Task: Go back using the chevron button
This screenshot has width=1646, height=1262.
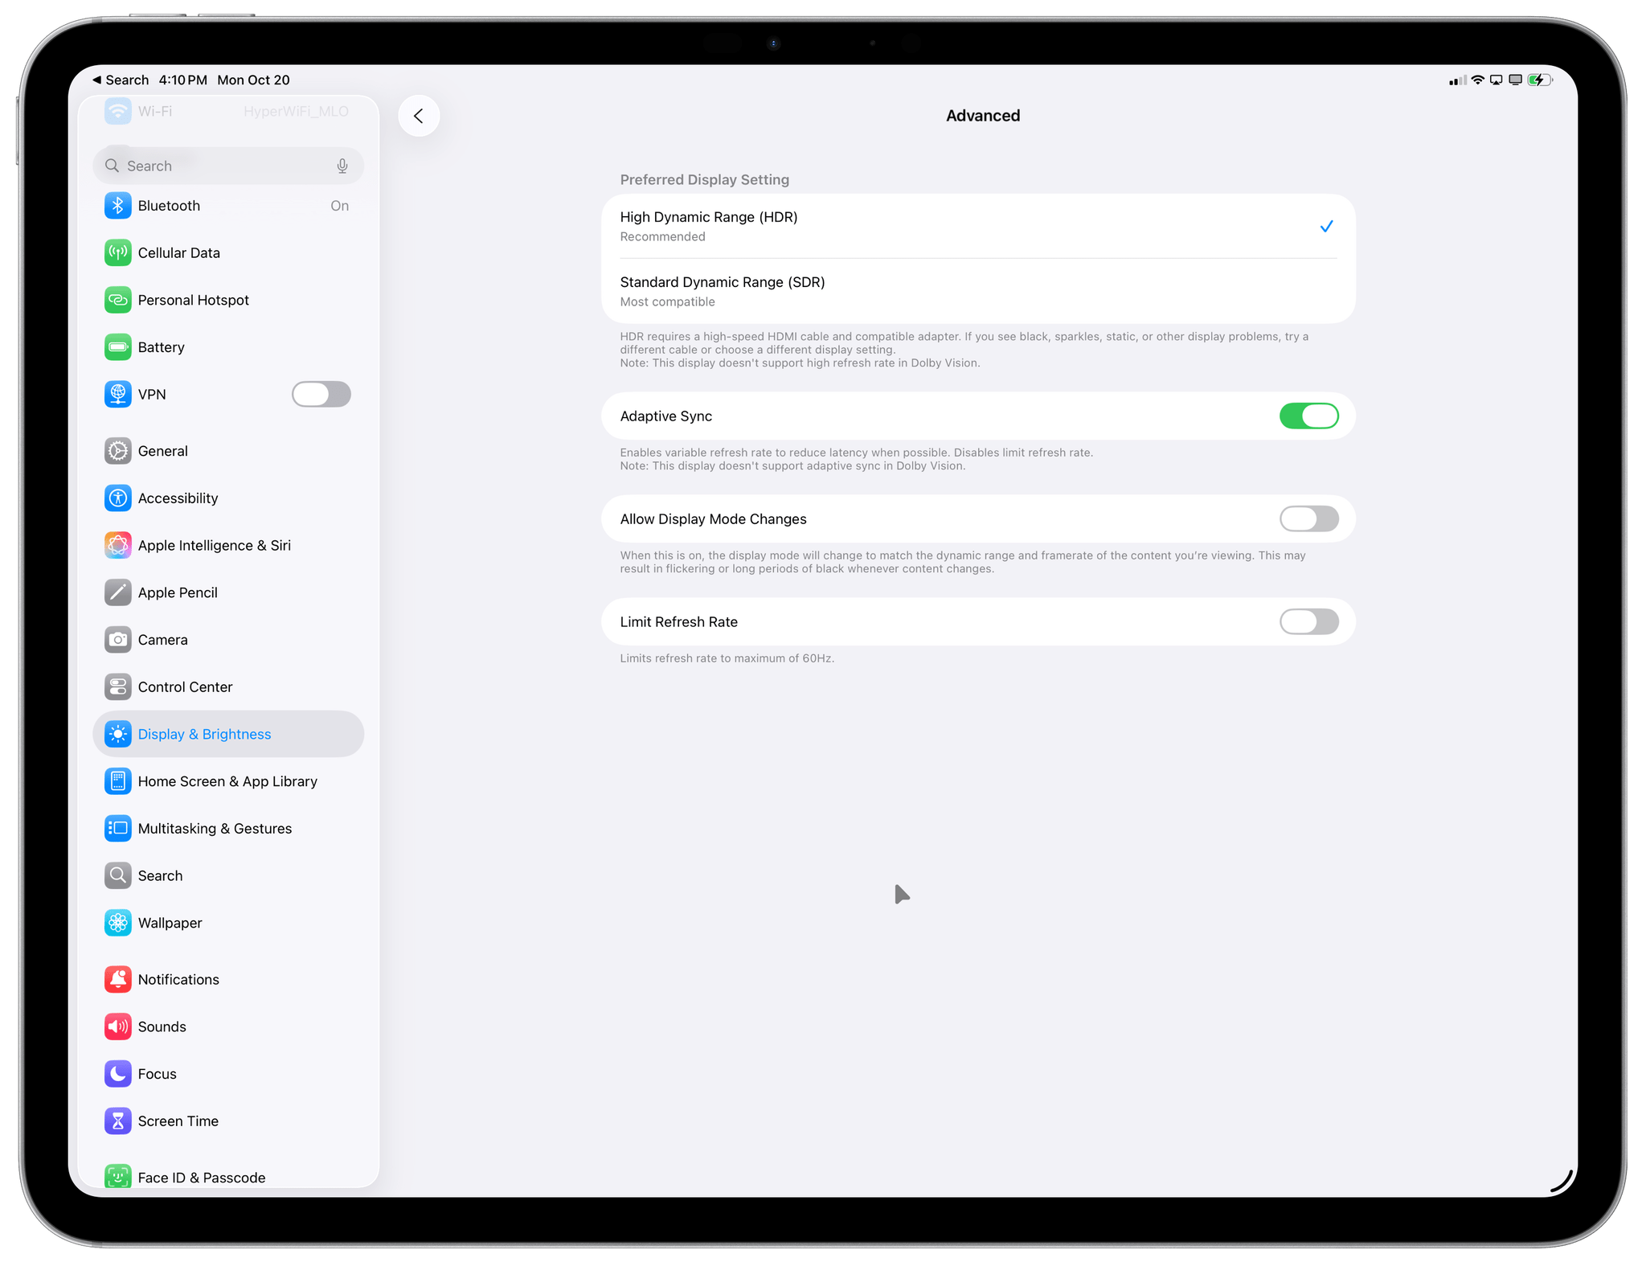Action: click(x=419, y=116)
